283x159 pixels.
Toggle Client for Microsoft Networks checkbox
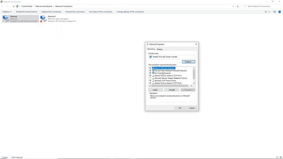tap(150, 68)
